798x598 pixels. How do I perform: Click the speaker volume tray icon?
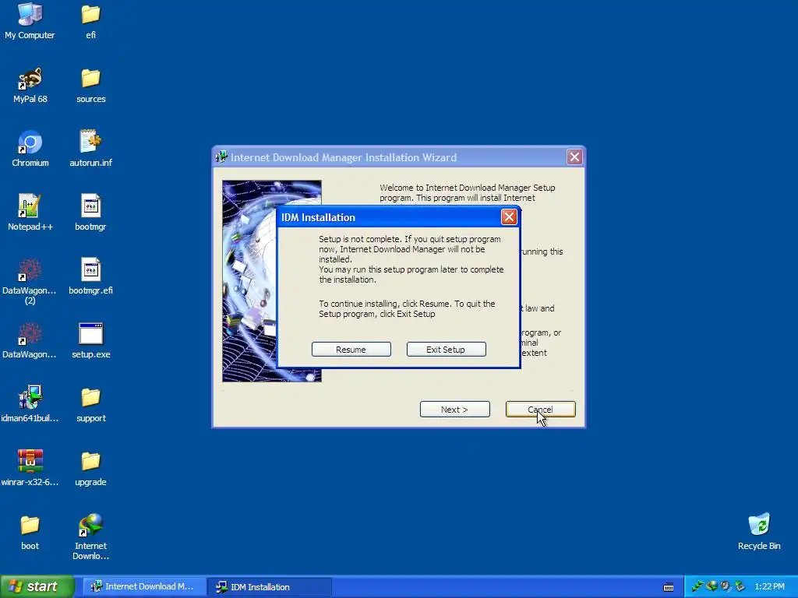(x=726, y=586)
